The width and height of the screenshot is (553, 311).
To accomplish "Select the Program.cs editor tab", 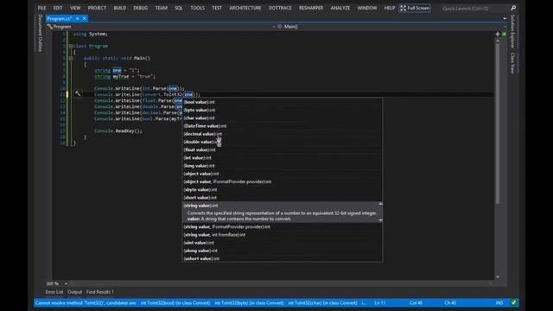I will 60,18.
